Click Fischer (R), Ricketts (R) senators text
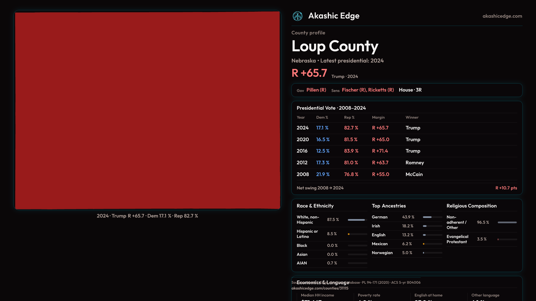This screenshot has height=301, width=536. [368, 90]
